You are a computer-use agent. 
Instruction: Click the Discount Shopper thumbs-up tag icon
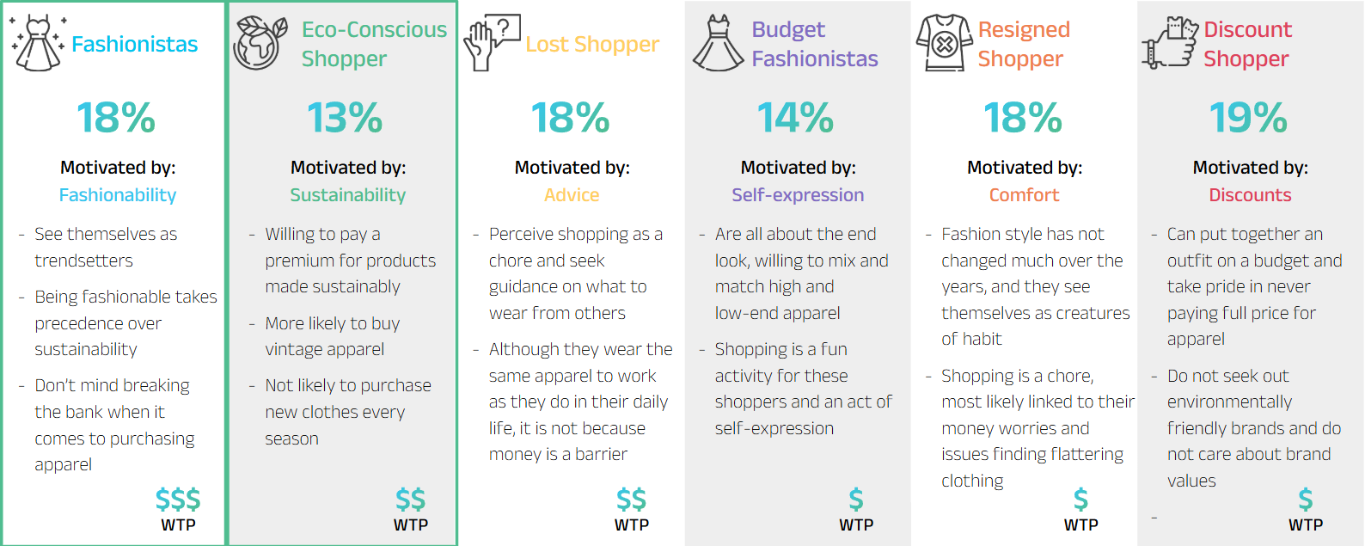click(1170, 43)
